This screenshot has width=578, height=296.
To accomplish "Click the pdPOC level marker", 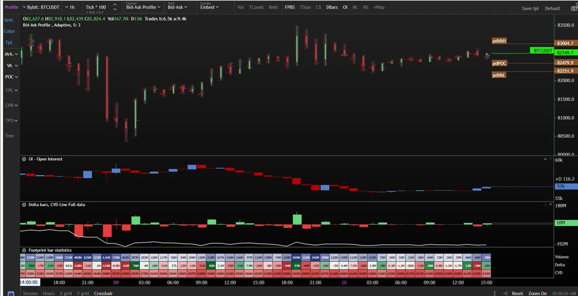I will 499,64.
